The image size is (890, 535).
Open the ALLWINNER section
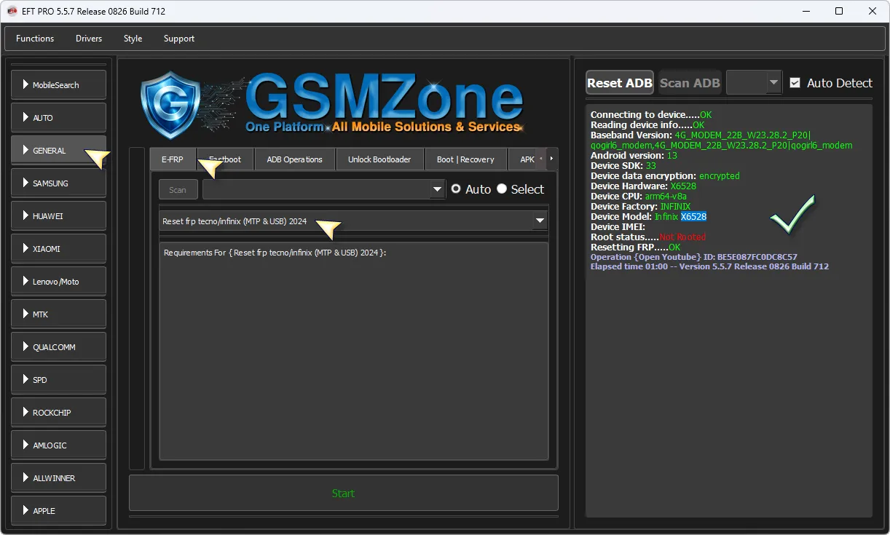click(58, 477)
